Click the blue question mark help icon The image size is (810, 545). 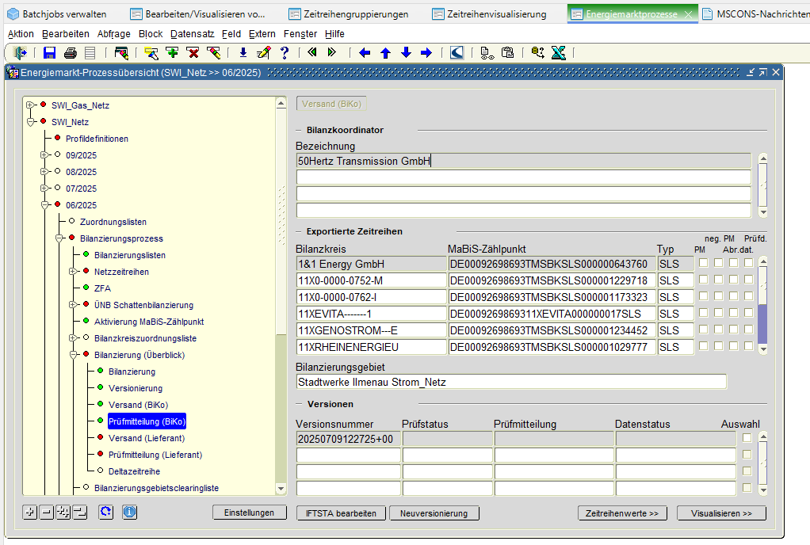284,53
